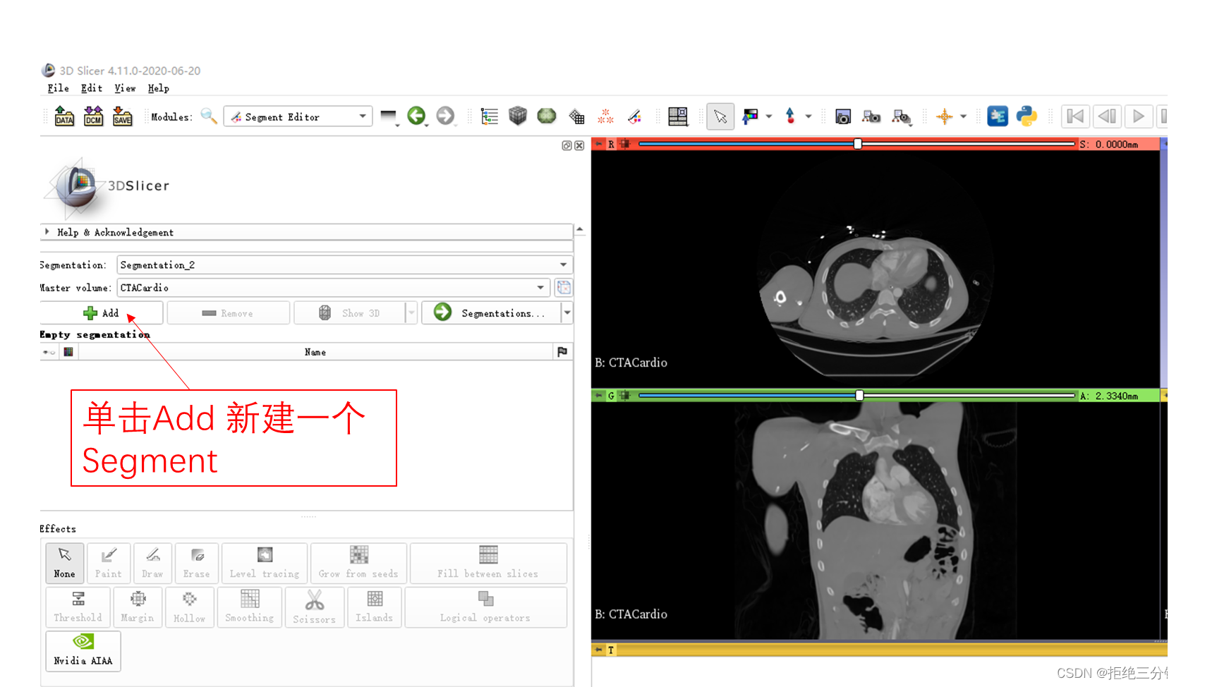This screenshot has height=687, width=1217.
Task: Click the Show 3D button
Action: pyautogui.click(x=350, y=312)
